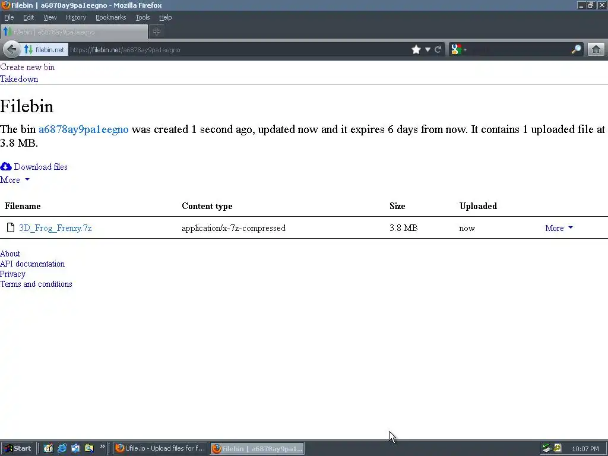Viewport: 608px width, 456px height.
Task: Click the file icon beside 3D_Frog_Frenzy.7z
Action: click(x=11, y=227)
